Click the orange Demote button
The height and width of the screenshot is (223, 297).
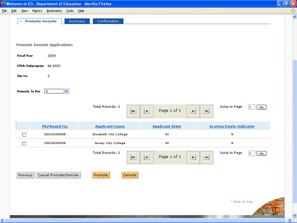[x=130, y=175]
